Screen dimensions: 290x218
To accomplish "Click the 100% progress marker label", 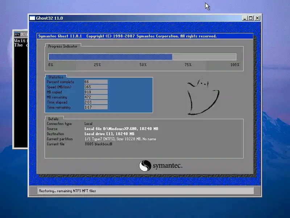I will (235, 65).
